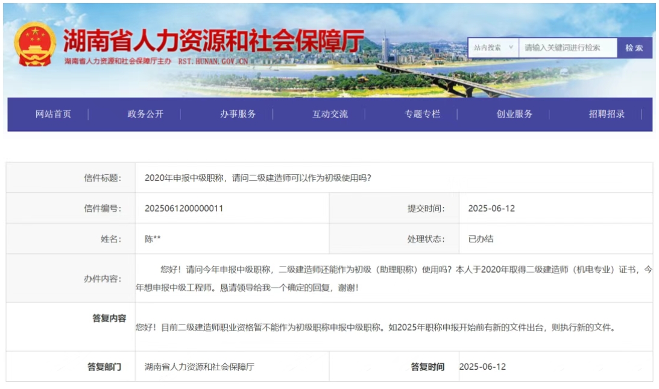This screenshot has height=389, width=659.
Task: Open 办事服务 navigation item
Action: coord(238,114)
